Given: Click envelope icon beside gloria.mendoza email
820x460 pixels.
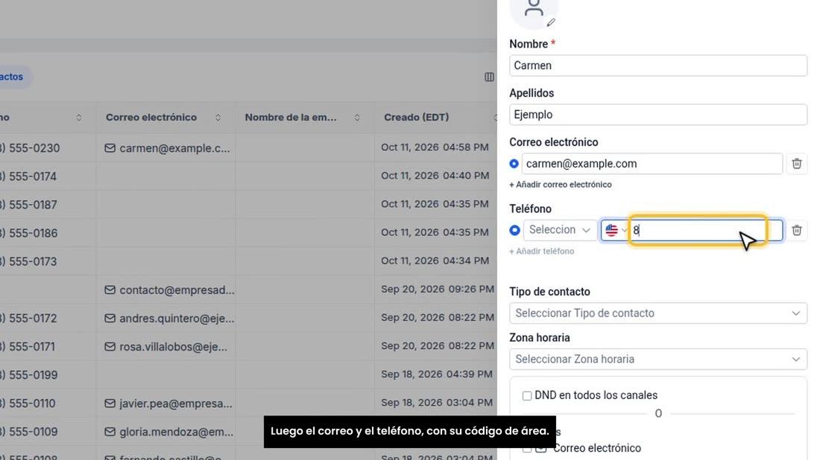Looking at the screenshot, I should coord(110,432).
